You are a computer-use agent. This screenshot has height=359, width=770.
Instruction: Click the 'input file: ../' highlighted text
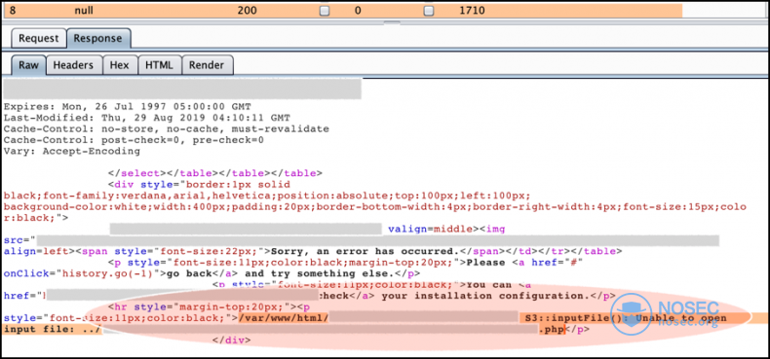coord(53,329)
